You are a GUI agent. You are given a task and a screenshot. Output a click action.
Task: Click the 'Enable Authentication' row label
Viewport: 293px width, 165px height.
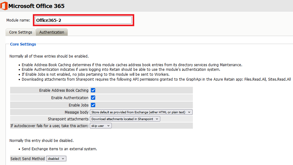pos(70,98)
